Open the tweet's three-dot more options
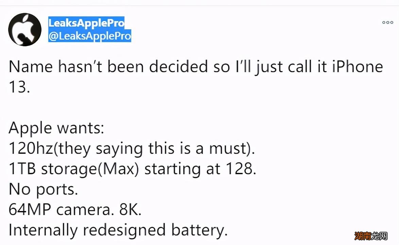 tap(387, 22)
